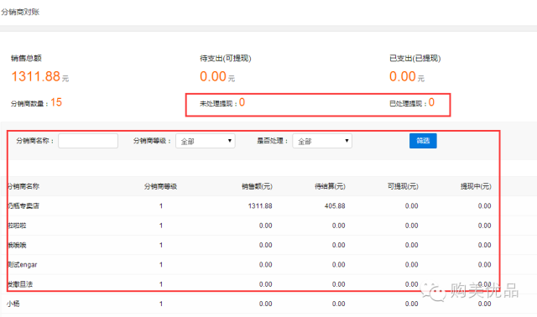Open the 是否处理 dropdown
Screen dimensions: 537x317
tap(322, 141)
